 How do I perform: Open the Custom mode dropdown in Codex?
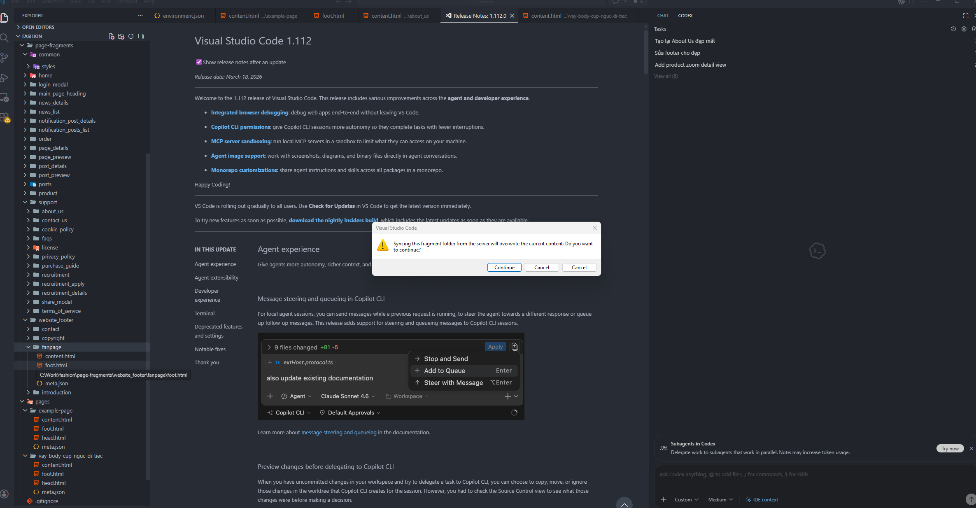(686, 499)
